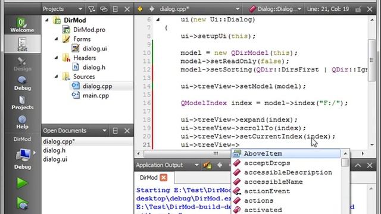Click the completion list scrollbar thumb
The image size is (381, 214).
point(345,162)
